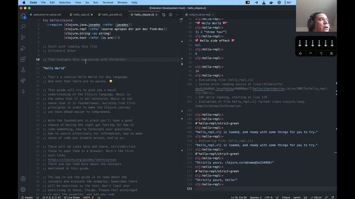
Task: Start Live Share from status bar
Action: [72, 197]
